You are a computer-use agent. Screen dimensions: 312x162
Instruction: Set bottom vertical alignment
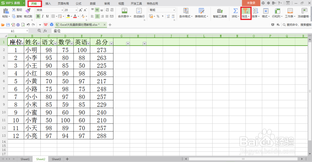[102, 10]
